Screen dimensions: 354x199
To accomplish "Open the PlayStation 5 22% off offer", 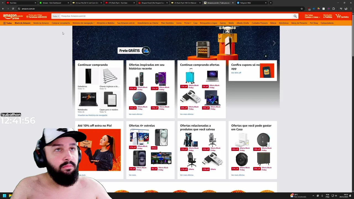I will [x=139, y=137].
